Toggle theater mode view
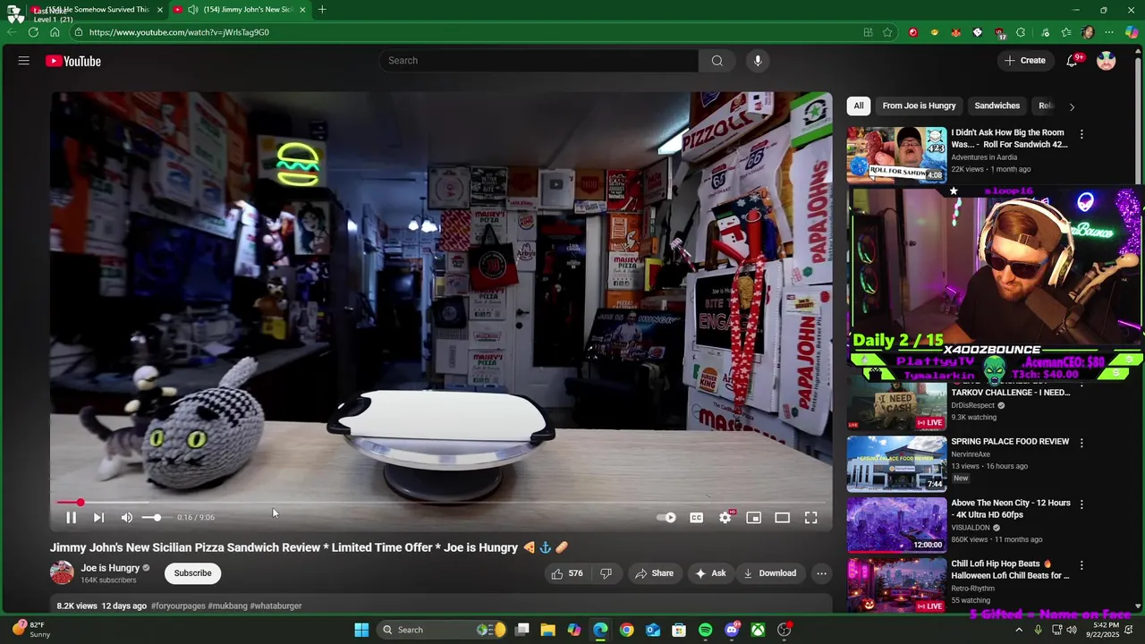Viewport: 1145px width, 644px height. tap(782, 517)
